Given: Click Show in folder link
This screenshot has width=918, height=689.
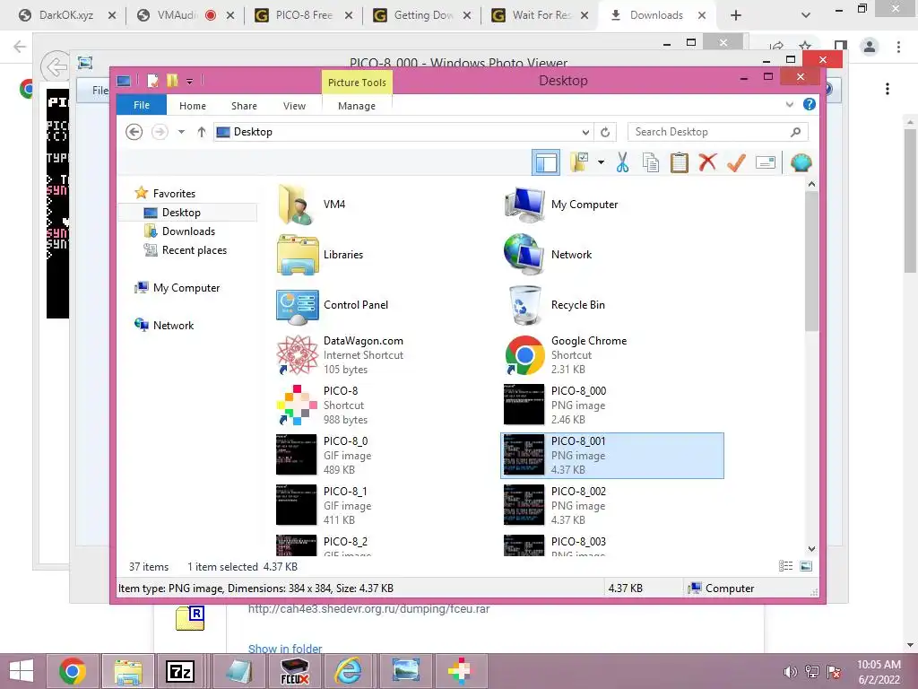Looking at the screenshot, I should 285,649.
